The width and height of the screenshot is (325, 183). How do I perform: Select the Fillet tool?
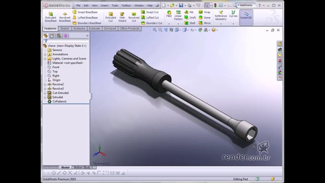click(169, 14)
